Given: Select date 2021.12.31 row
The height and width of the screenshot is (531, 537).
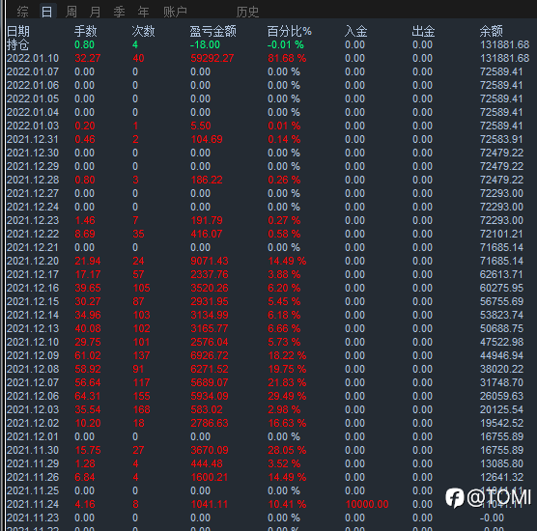Looking at the screenshot, I should (x=33, y=139).
